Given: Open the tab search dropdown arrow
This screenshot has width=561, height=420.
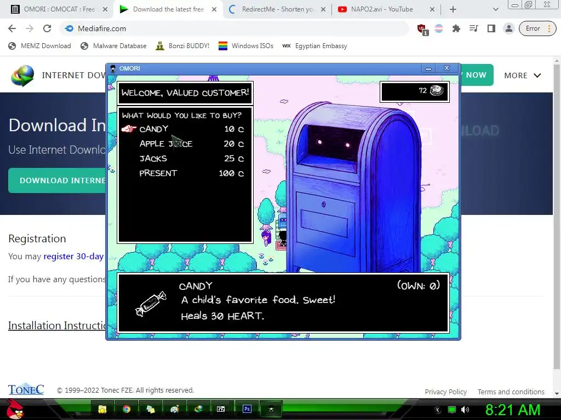Looking at the screenshot, I should pos(495,9).
